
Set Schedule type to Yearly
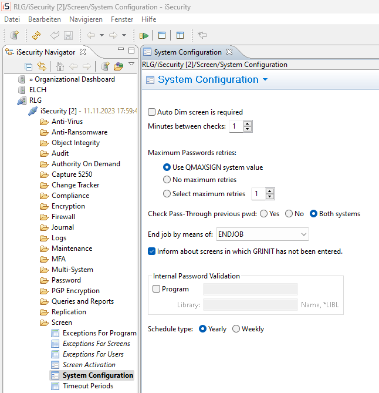202,329
